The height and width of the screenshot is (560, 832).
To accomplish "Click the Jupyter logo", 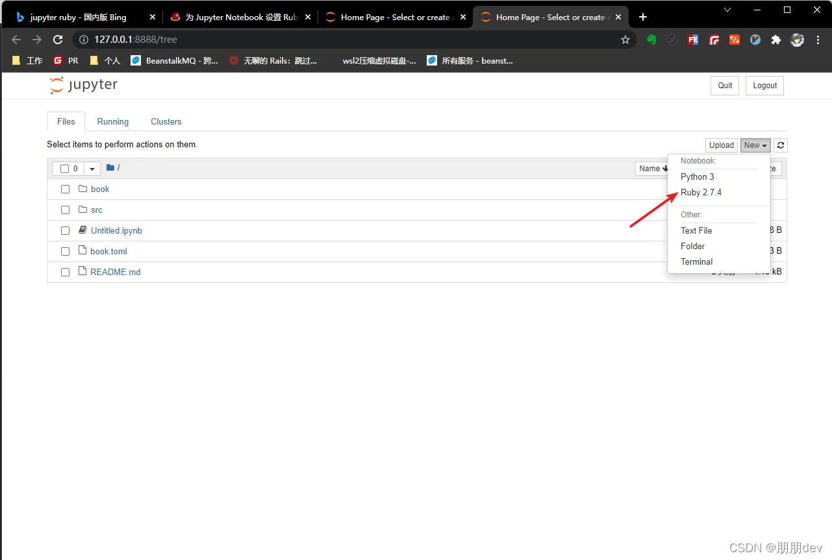I will 84,85.
